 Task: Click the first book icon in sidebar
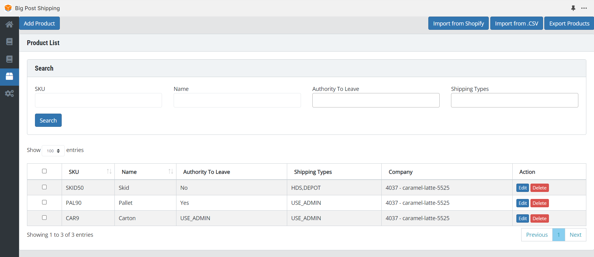(10, 42)
